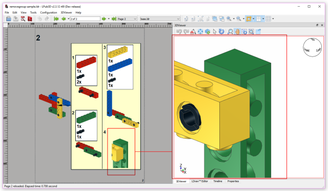This screenshot has width=328, height=191.
Task: Click the Send to Back layer icon
Action: [x=222, y=19]
